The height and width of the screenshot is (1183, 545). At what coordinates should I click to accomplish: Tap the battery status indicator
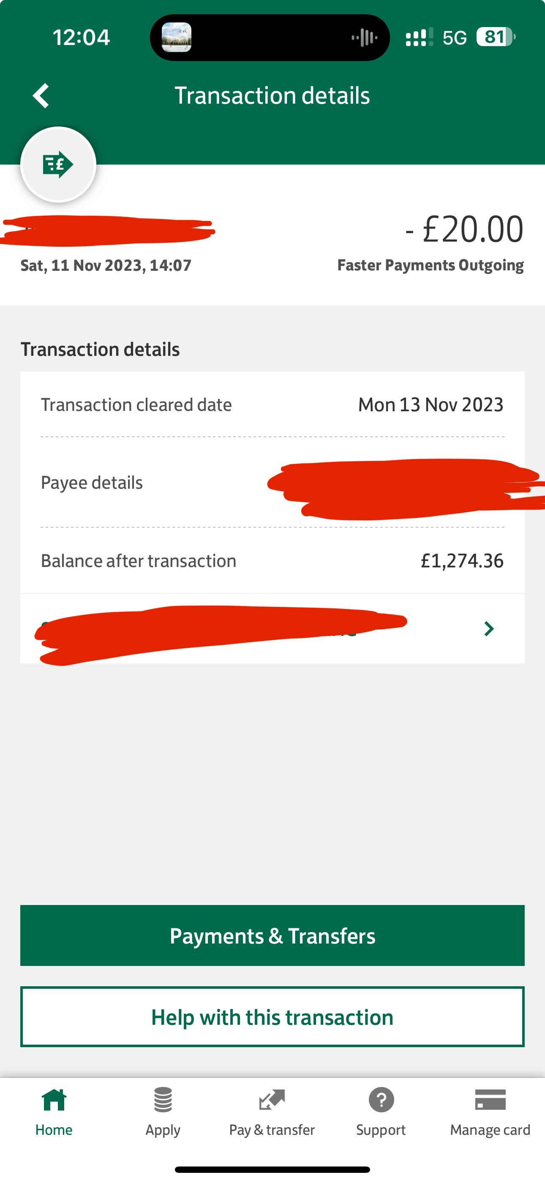[x=496, y=37]
